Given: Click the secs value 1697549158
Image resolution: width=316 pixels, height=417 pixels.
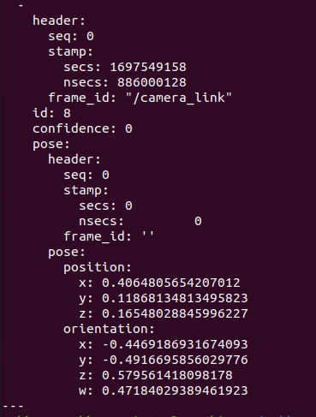Looking at the screenshot, I should [148, 67].
